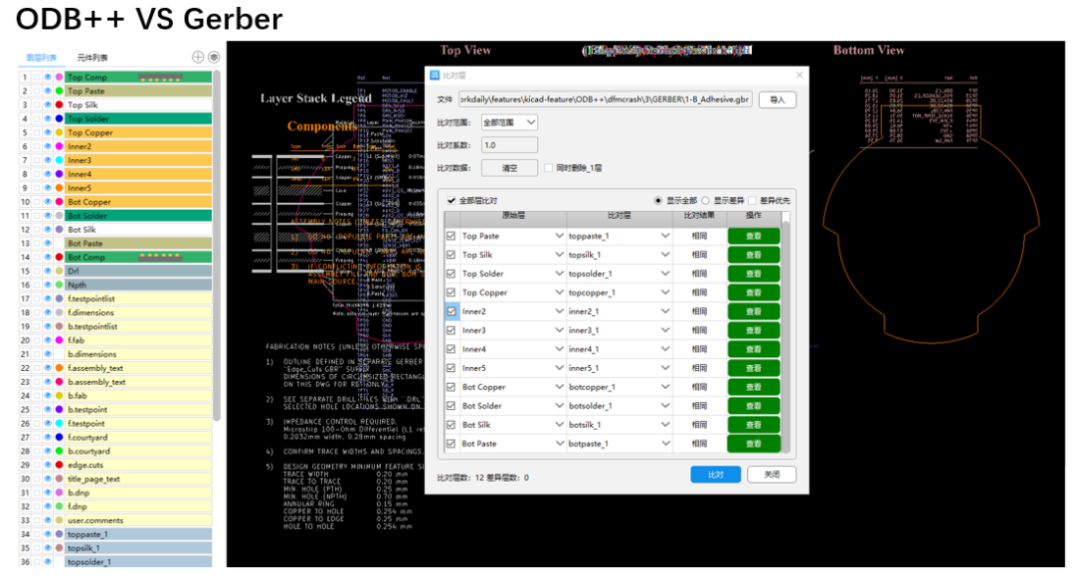Toggle eye icon of Top Copper layer
Image resolution: width=1074 pixels, height=578 pixels.
click(48, 133)
